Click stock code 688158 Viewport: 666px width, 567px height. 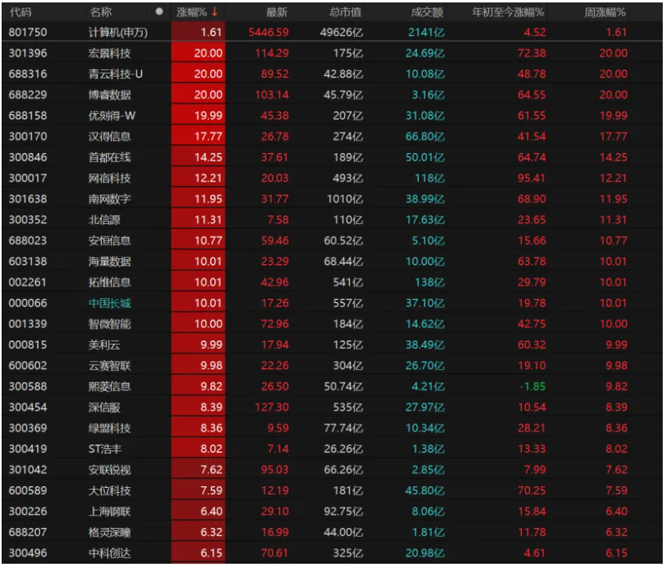28,116
